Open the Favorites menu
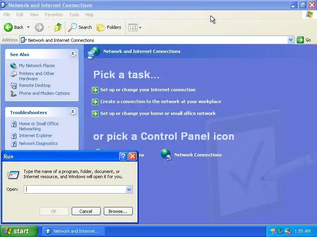This screenshot has width=317, height=237. [54, 15]
